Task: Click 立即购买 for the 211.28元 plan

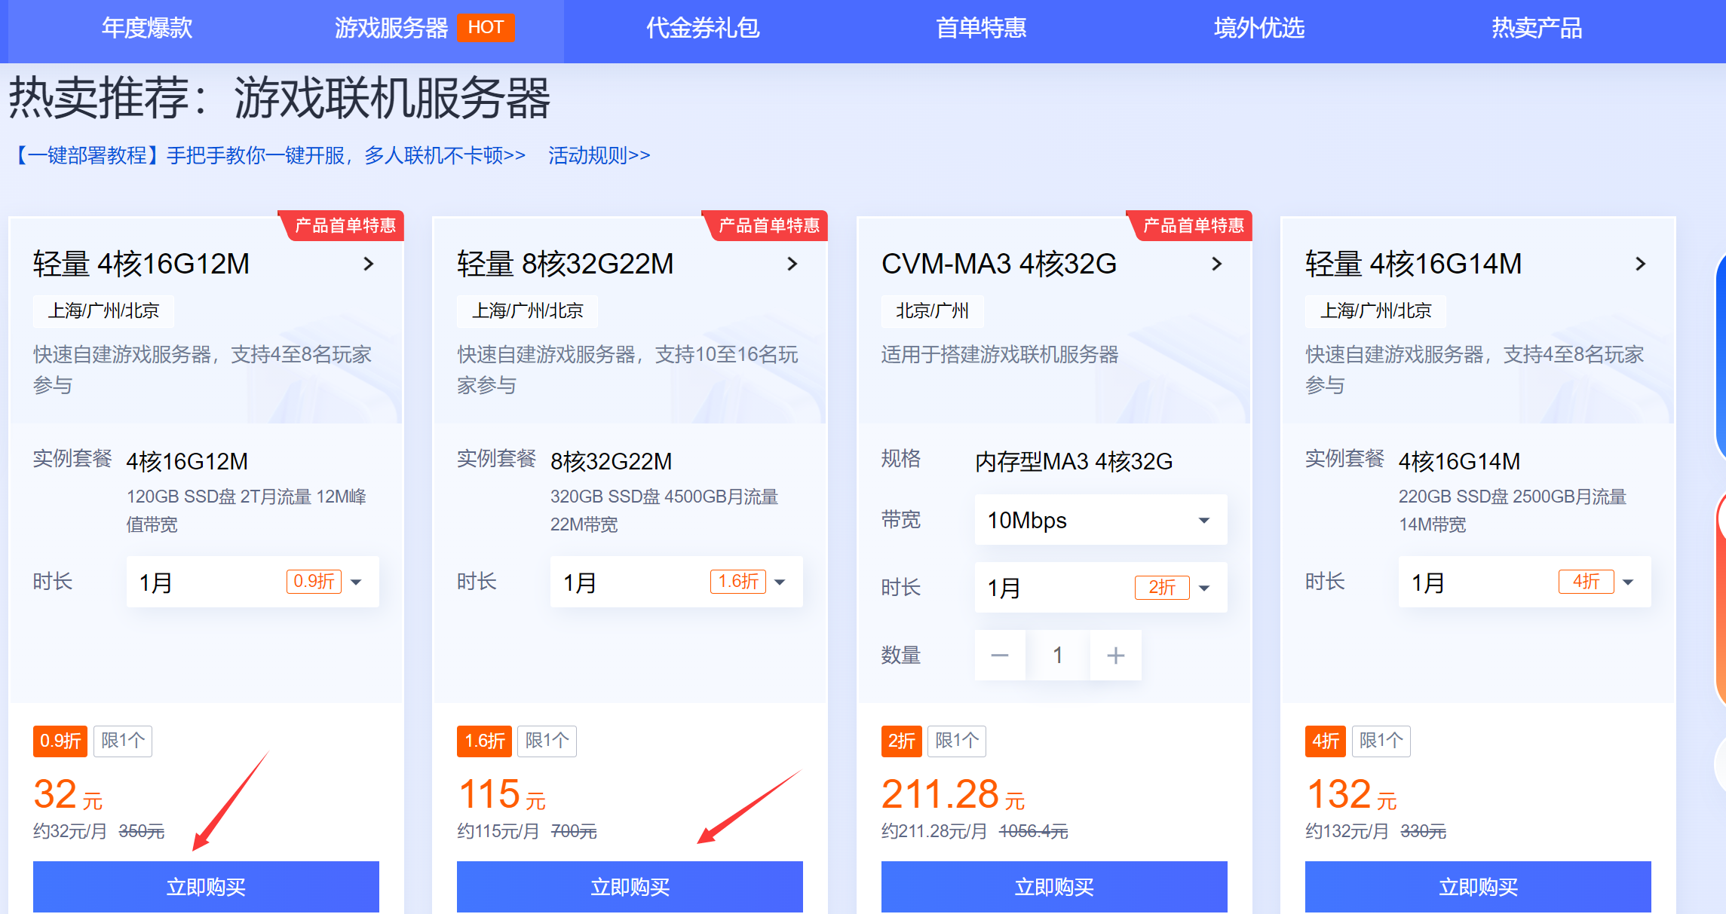Action: tap(1054, 887)
